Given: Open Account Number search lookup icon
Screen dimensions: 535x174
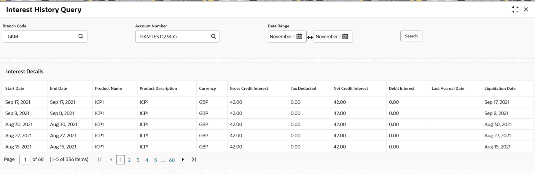Looking at the screenshot, I should (213, 36).
